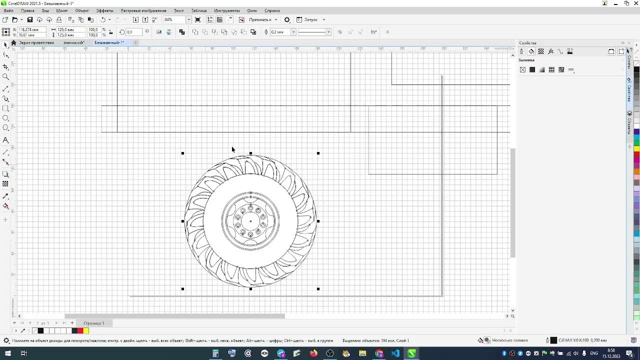Open the Options gear icon
This screenshot has width=640, height=360.
[287, 19]
